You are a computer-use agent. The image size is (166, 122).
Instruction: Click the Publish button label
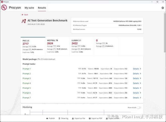point(52,118)
